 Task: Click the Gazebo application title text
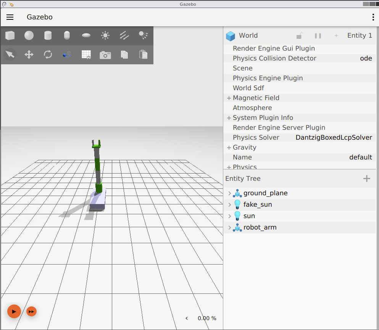40,17
